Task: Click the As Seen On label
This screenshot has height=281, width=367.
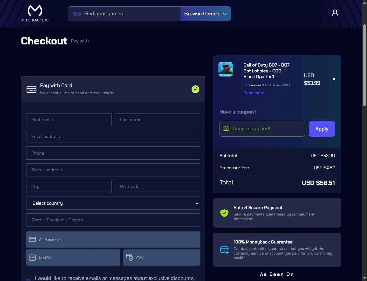Action: tap(277, 274)
